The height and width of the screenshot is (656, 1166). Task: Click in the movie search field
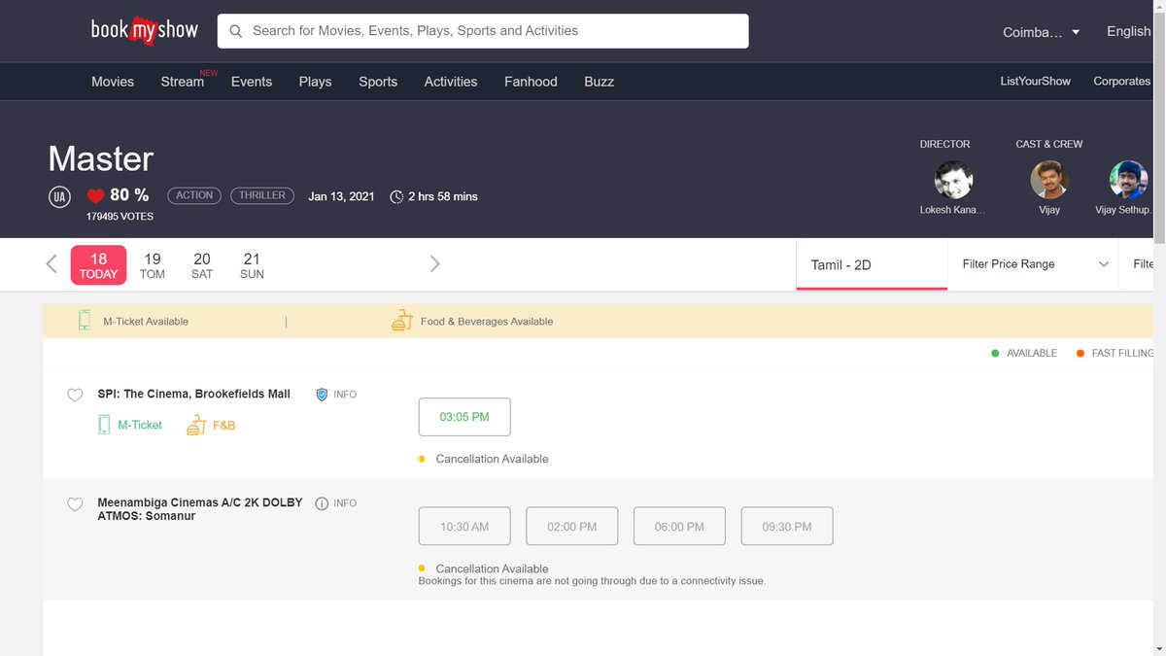[x=483, y=31]
